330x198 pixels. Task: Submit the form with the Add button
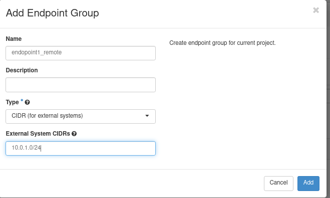(308, 184)
